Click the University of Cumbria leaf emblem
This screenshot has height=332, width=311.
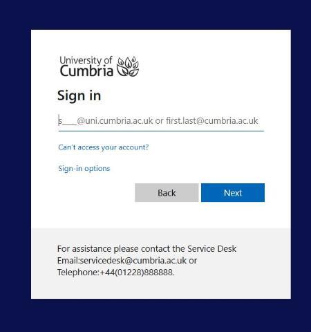128,66
